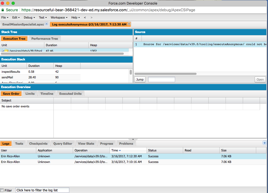Click the Application column header

[55, 150]
